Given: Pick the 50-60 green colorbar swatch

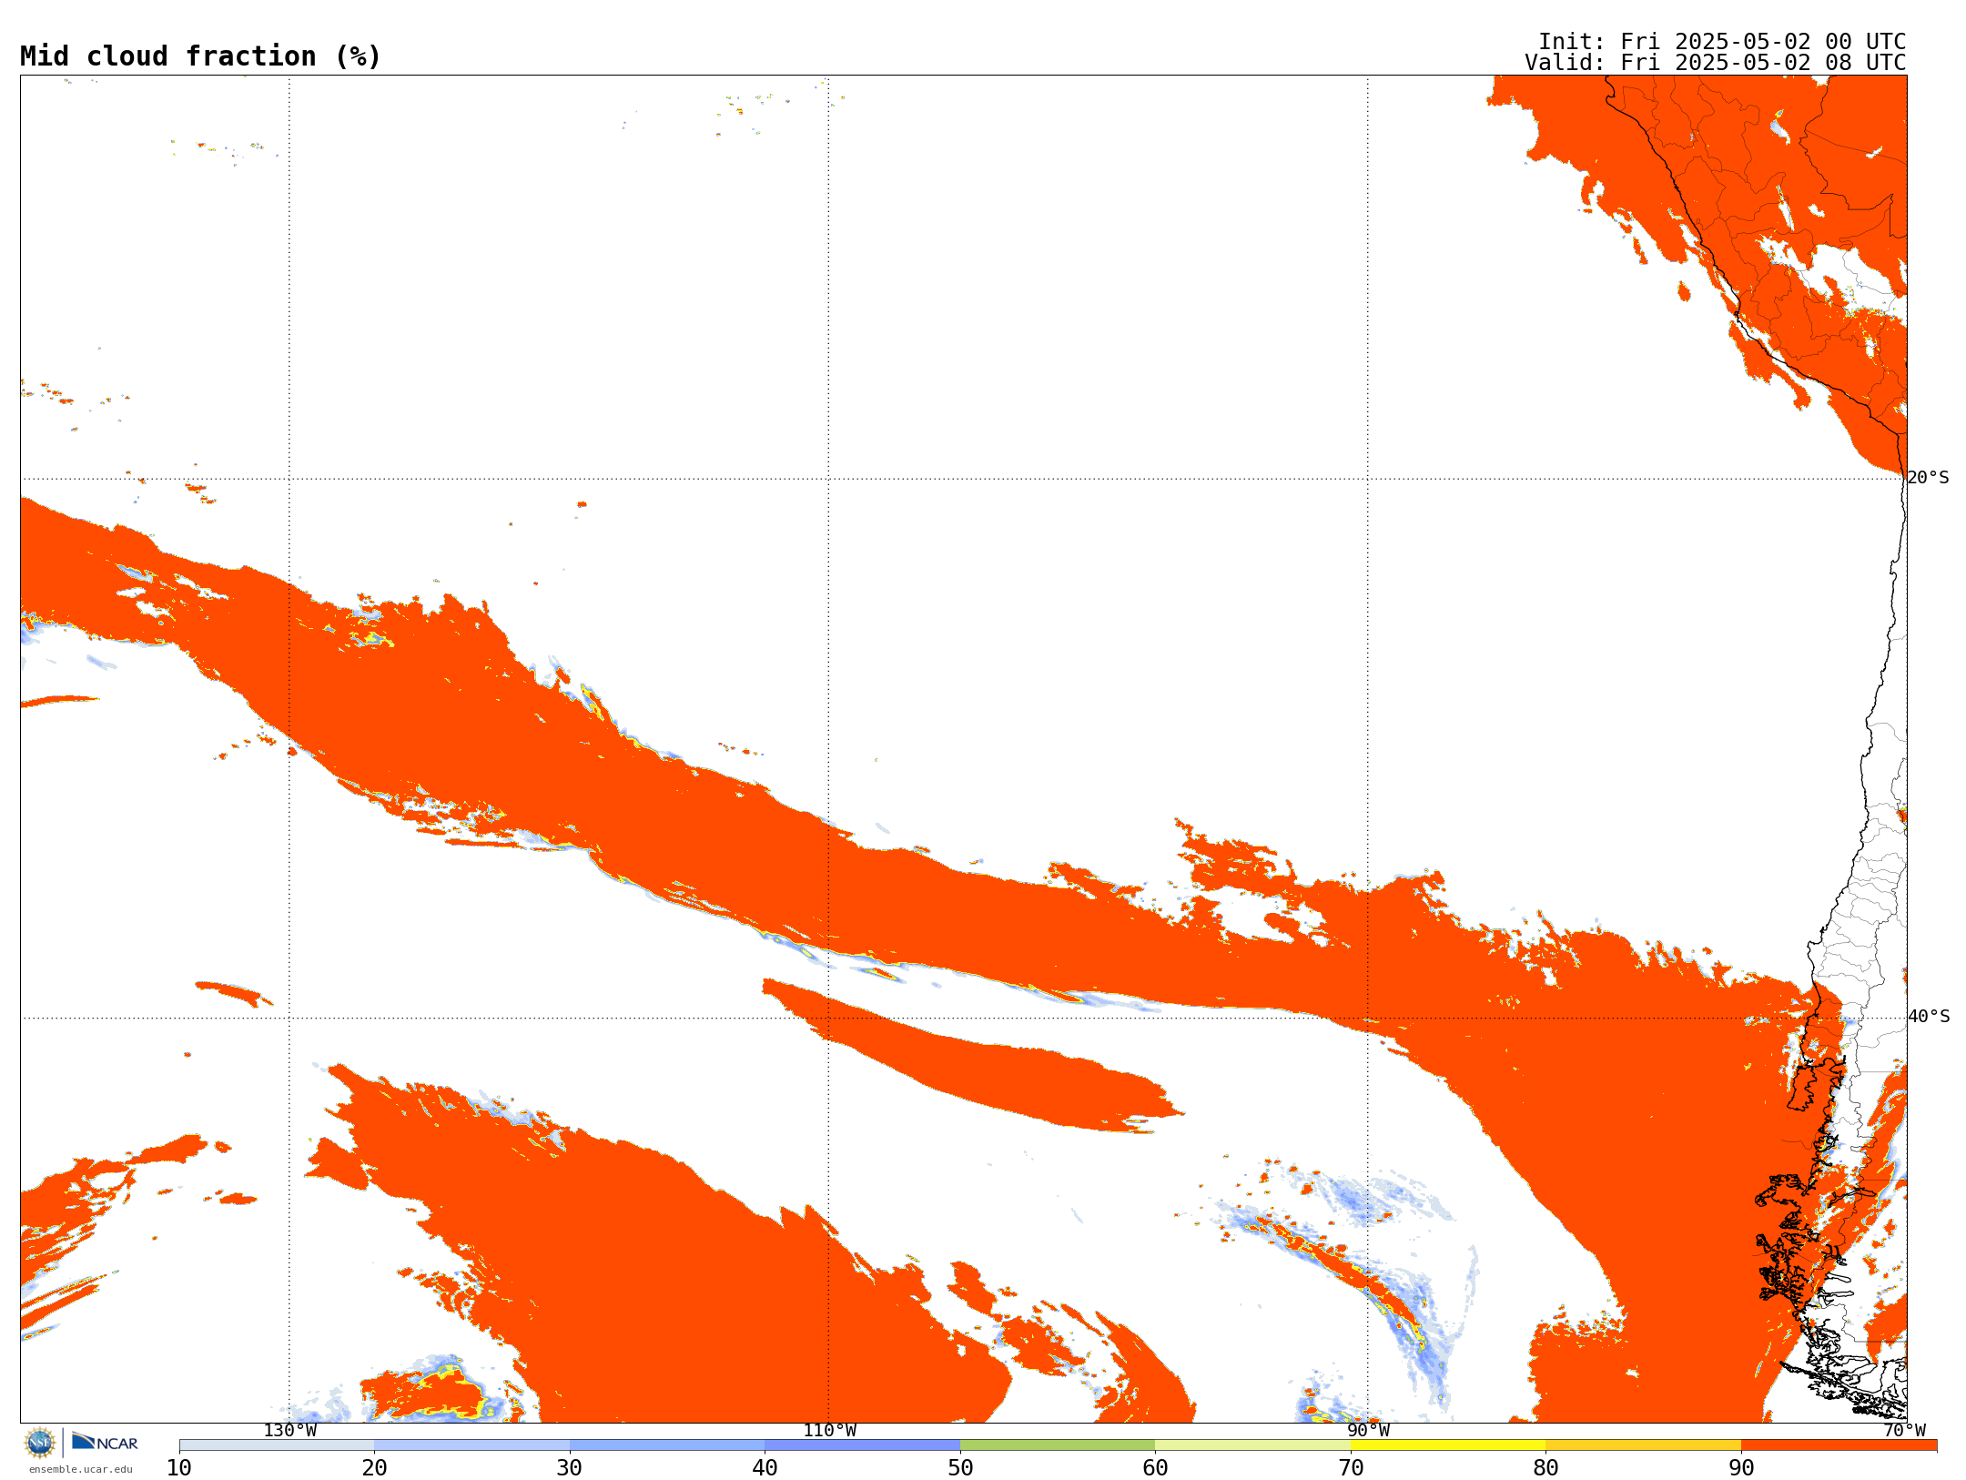Looking at the screenshot, I should [x=1058, y=1445].
